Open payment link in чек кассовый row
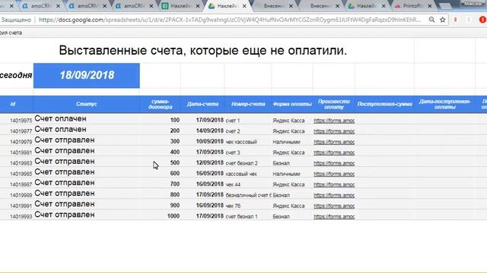This screenshot has height=273, width=487. [334, 142]
